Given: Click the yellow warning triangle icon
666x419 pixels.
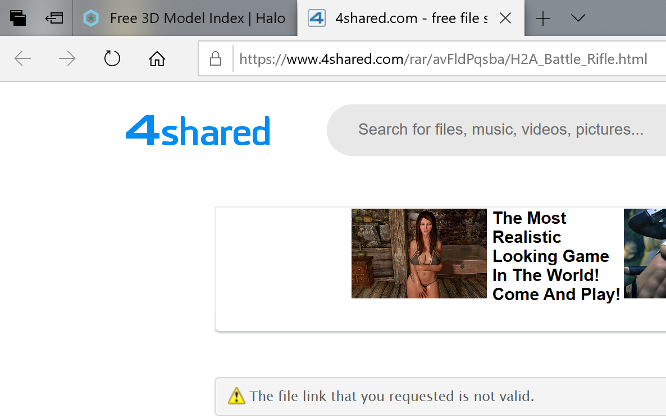Looking at the screenshot, I should tap(236, 395).
